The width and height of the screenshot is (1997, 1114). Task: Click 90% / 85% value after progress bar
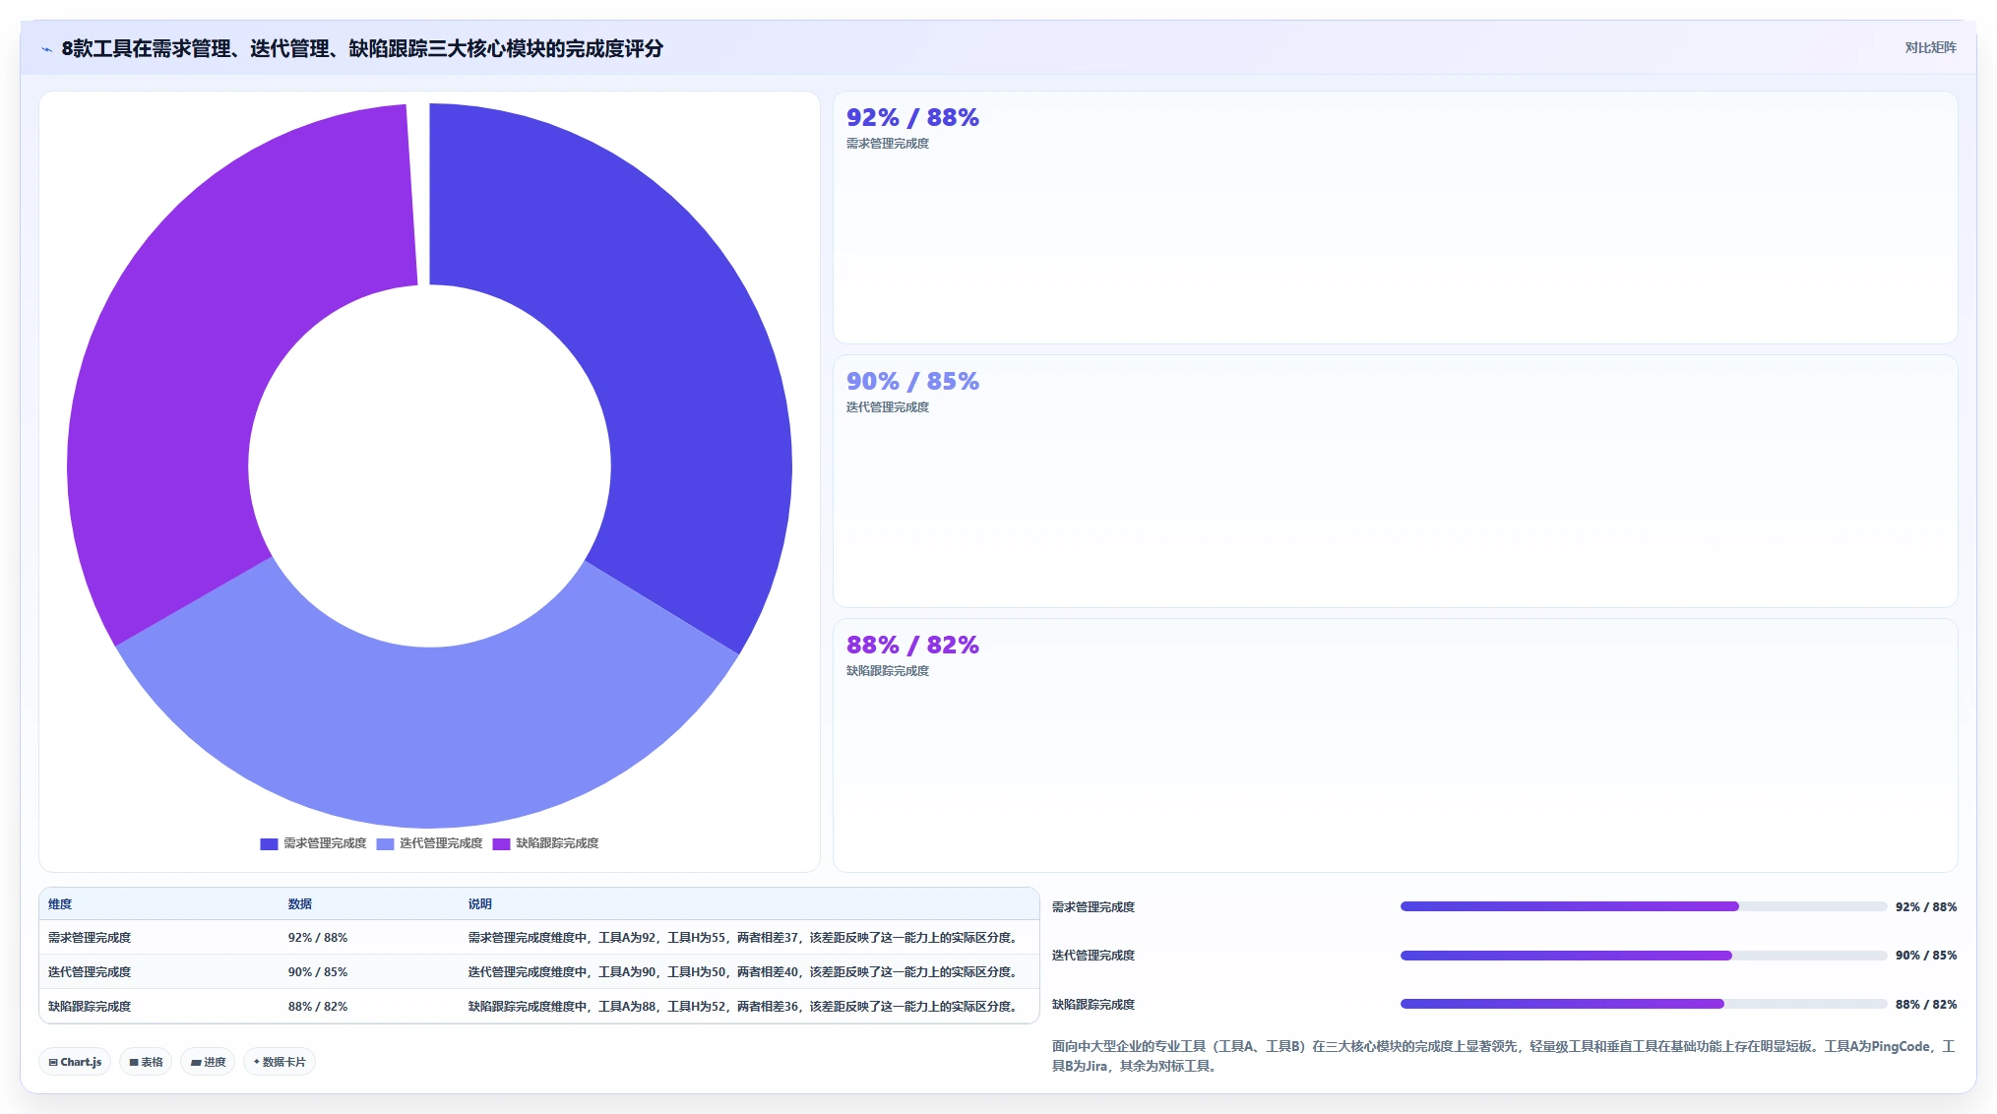pos(1926,956)
